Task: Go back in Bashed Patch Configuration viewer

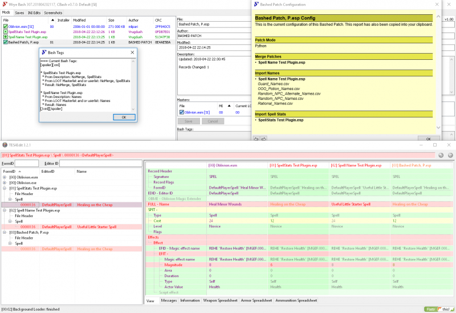Action: pyautogui.click(x=256, y=139)
